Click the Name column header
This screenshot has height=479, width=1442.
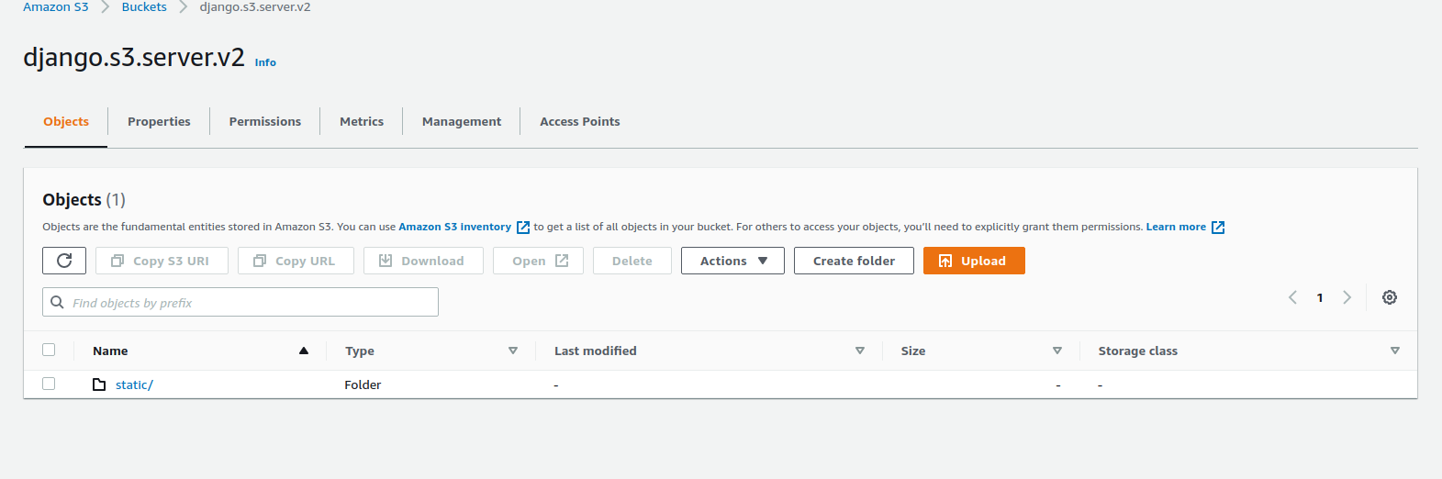(110, 351)
